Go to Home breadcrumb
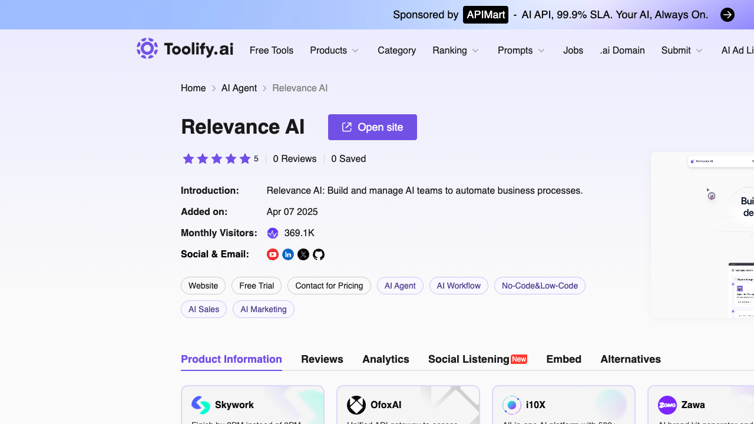The width and height of the screenshot is (754, 424). (x=193, y=88)
